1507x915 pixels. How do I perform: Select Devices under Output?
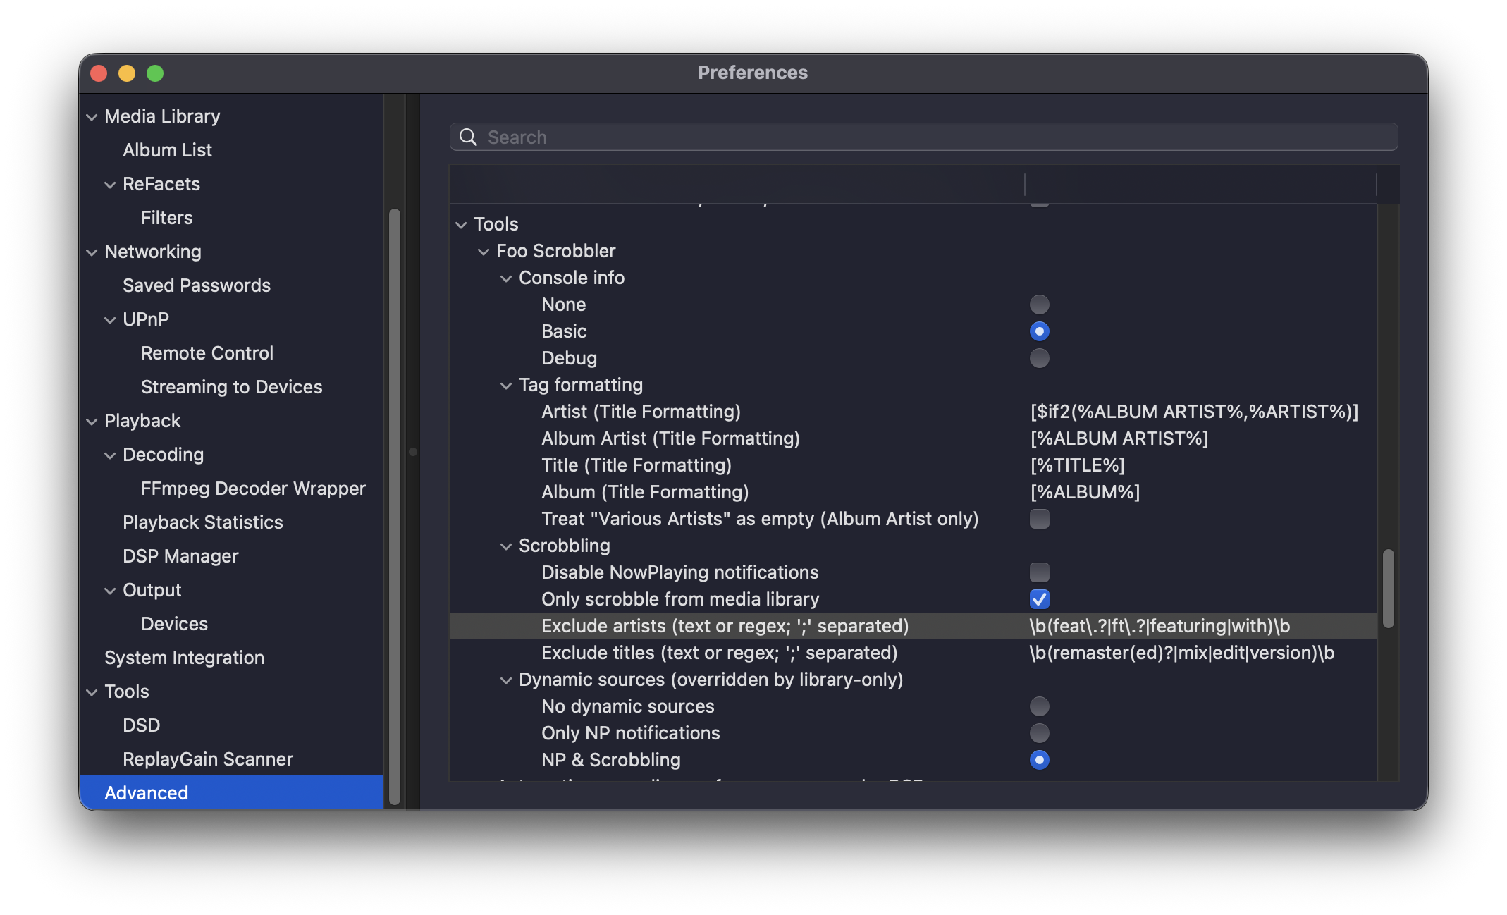click(174, 623)
